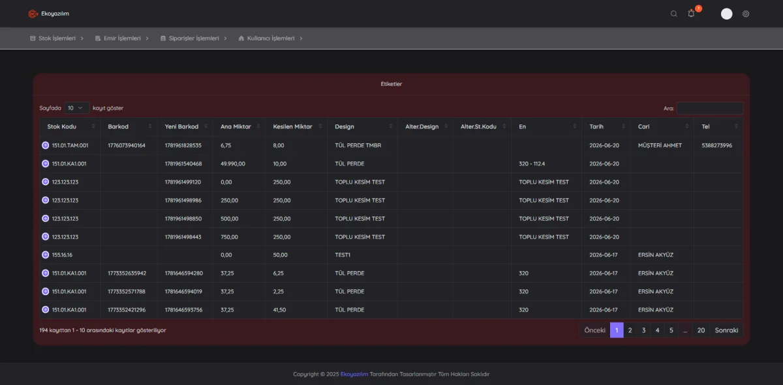Image resolution: width=783 pixels, height=385 pixels.
Task: Sort by Kesilen Miktar column
Action: coord(296,126)
